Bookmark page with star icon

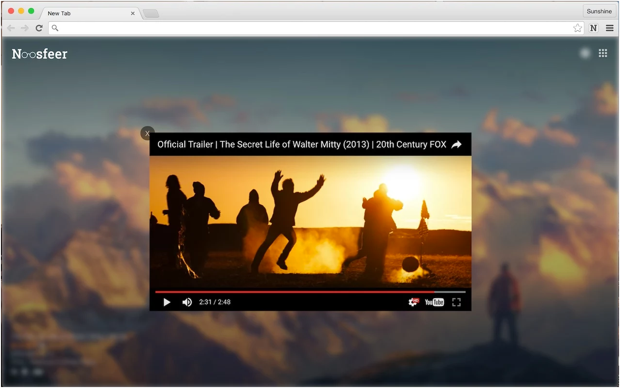(578, 28)
